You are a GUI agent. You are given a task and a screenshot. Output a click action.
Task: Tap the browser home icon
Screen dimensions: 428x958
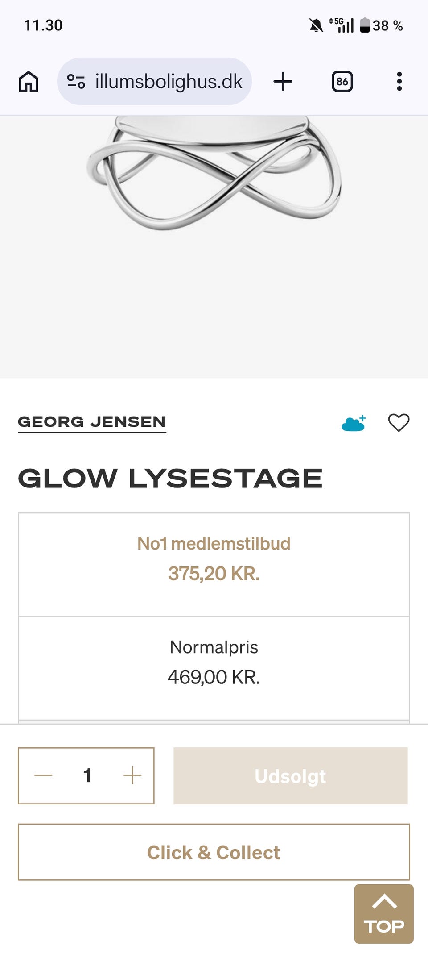29,82
